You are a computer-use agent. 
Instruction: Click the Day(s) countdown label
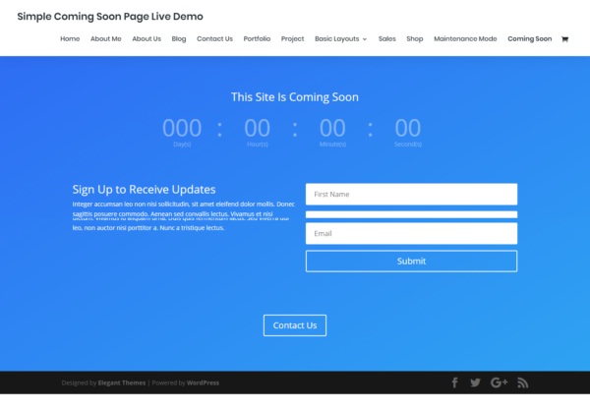(182, 145)
